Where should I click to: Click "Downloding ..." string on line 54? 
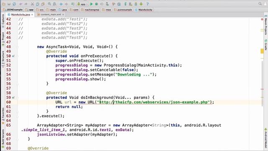pos(134,75)
